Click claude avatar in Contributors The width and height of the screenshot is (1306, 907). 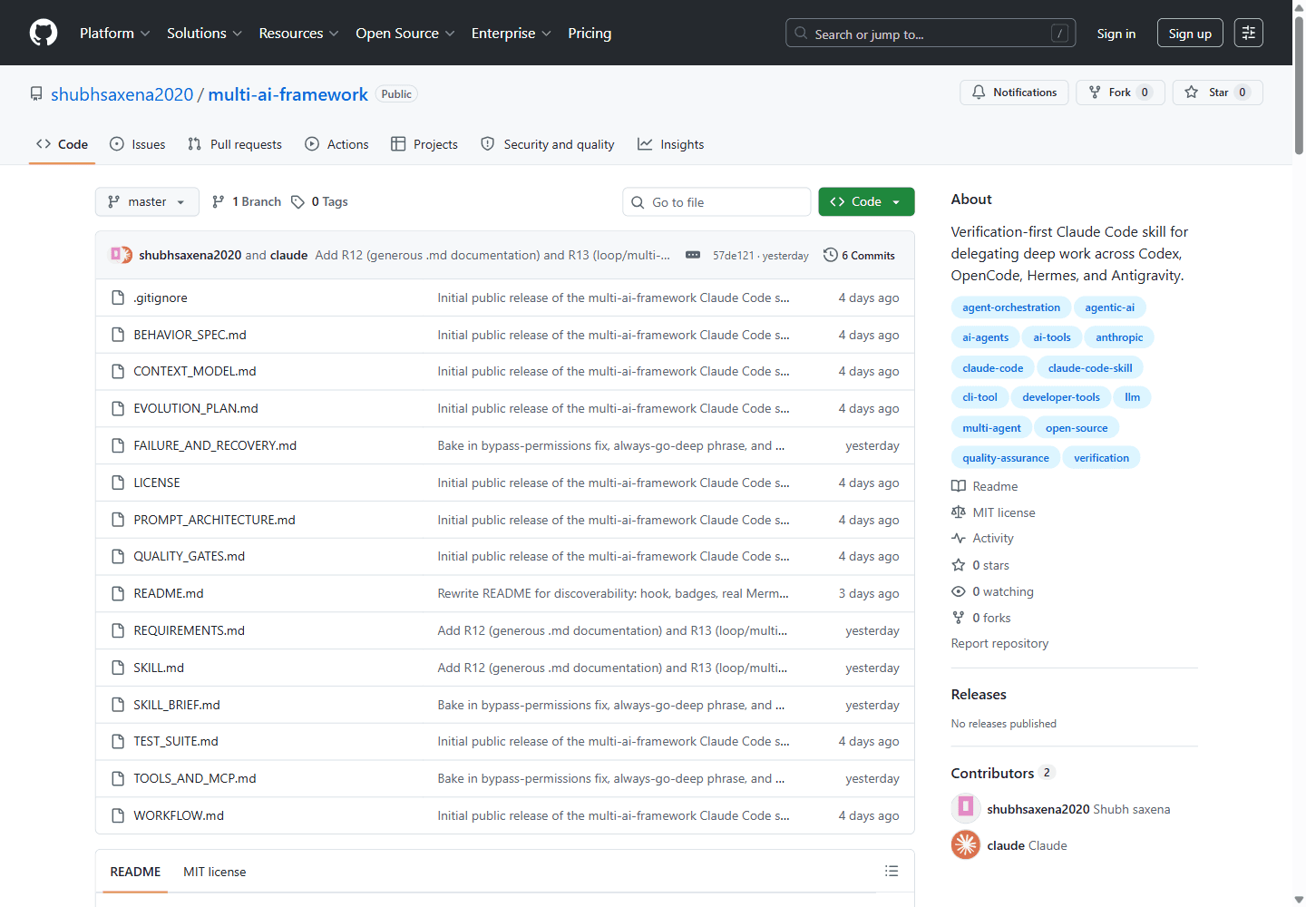pyautogui.click(x=965, y=844)
